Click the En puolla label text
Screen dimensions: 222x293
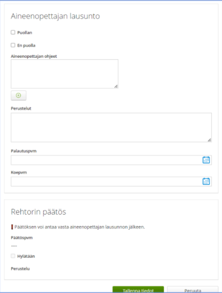click(x=26, y=46)
